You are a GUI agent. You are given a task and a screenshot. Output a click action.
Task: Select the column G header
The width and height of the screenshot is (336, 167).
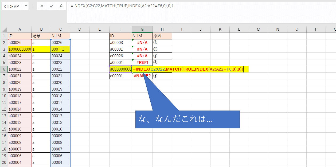[x=142, y=29]
